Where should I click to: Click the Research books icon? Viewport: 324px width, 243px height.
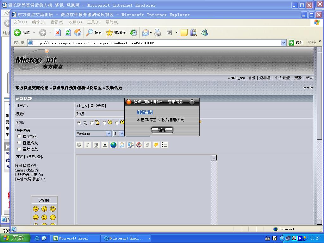194,33
